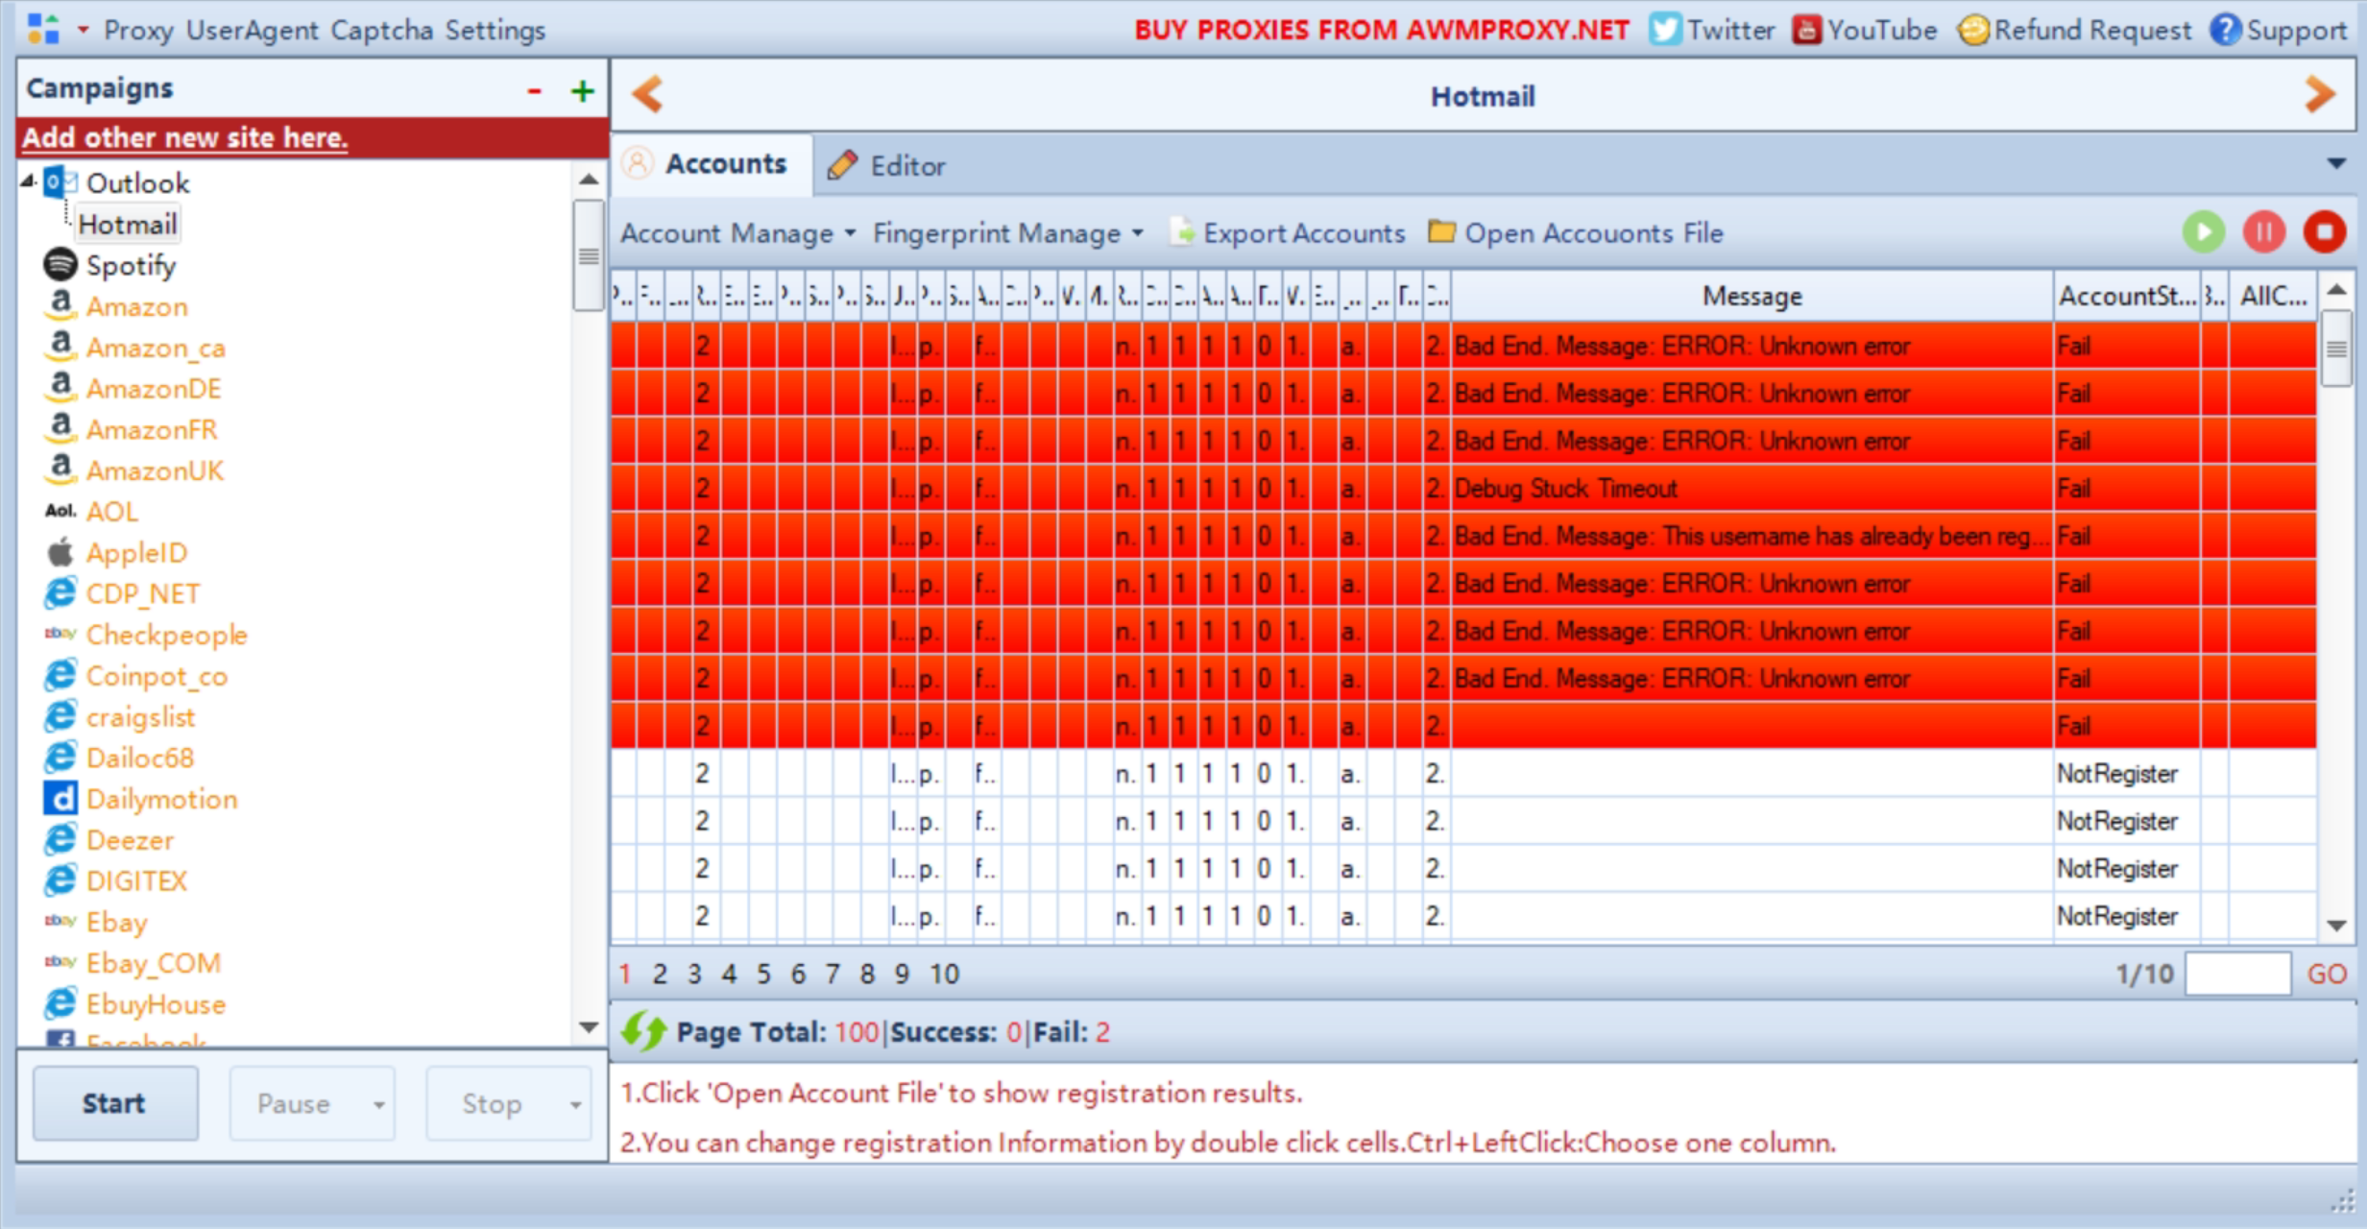
Task: Click the orange left arrow beside the Hotmail title
Action: coord(648,95)
